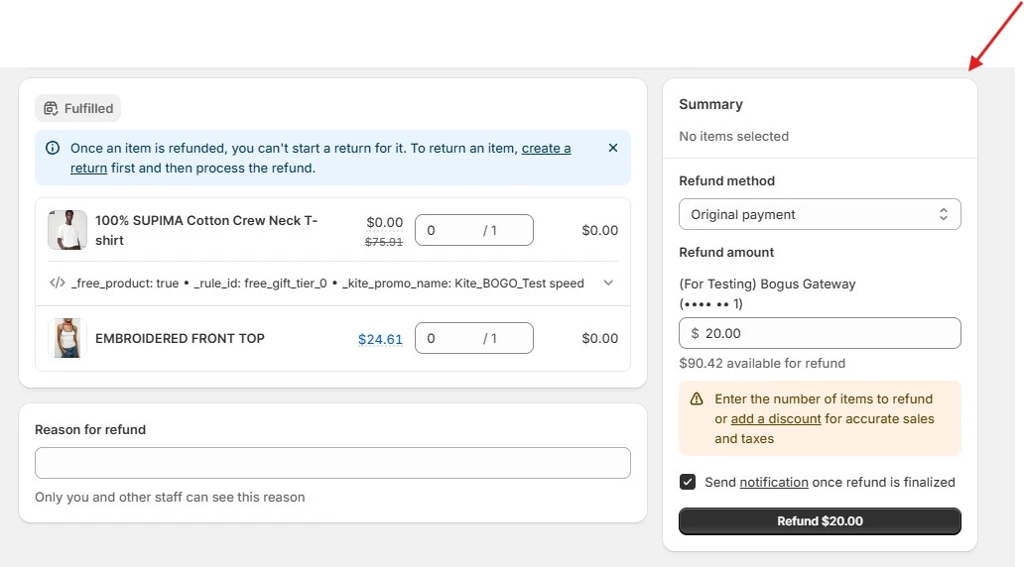Click the Embroidered Front Top thumbnail
This screenshot has width=1024, height=567.
(x=67, y=338)
